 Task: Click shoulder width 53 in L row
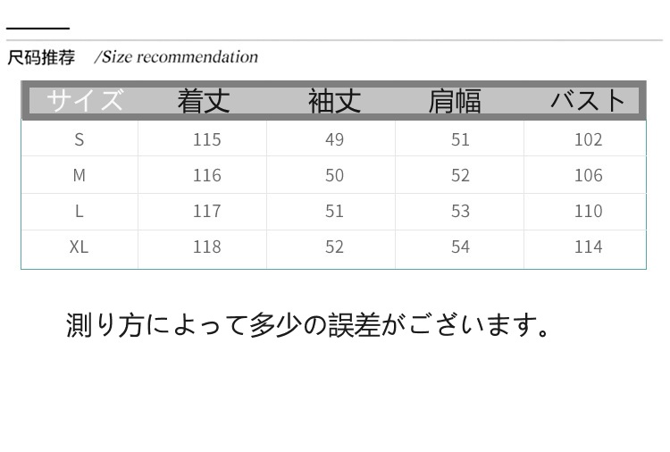point(460,211)
